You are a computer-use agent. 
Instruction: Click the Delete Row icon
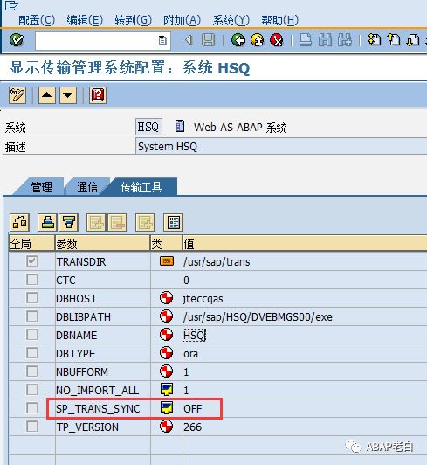point(117,222)
